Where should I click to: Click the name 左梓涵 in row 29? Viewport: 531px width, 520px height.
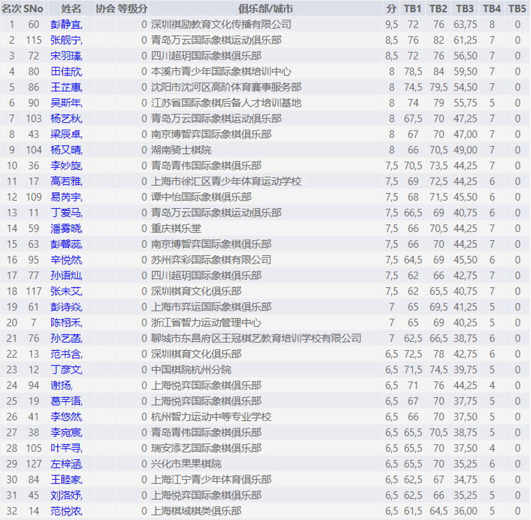(x=66, y=464)
